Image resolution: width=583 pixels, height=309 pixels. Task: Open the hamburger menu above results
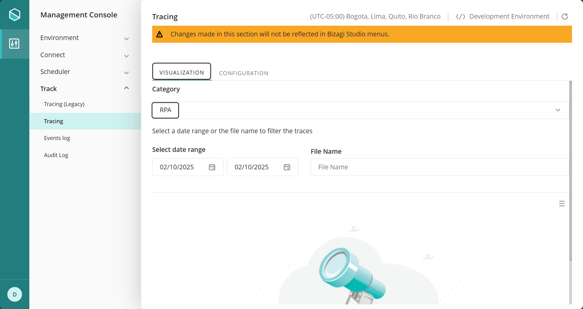pyautogui.click(x=562, y=204)
